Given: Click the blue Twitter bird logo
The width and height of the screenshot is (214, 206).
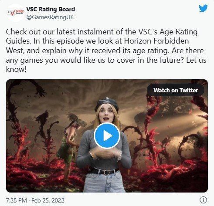Looking at the screenshot, I should coord(204,8).
